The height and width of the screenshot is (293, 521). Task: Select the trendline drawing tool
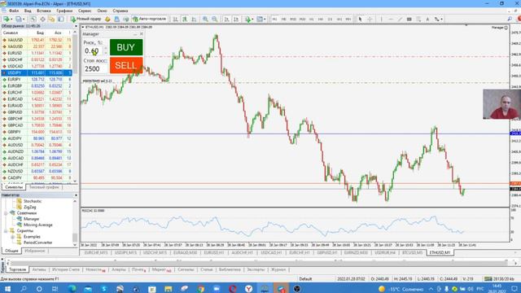[400, 20]
